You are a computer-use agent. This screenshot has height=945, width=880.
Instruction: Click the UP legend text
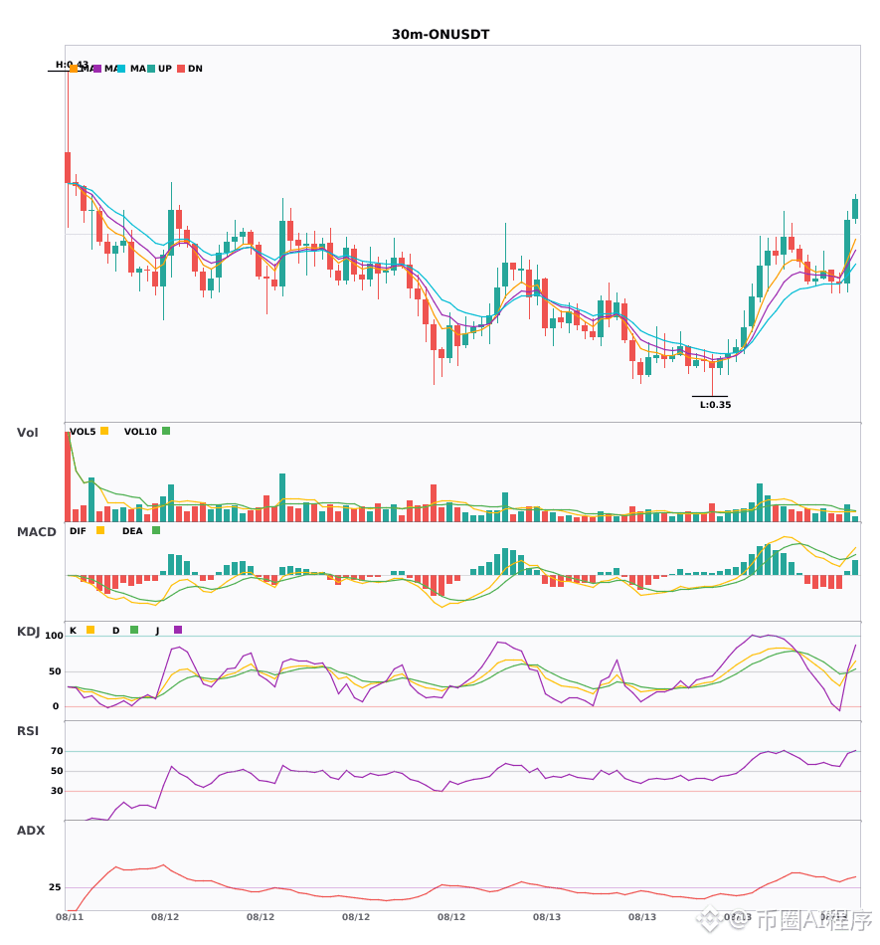(x=165, y=69)
